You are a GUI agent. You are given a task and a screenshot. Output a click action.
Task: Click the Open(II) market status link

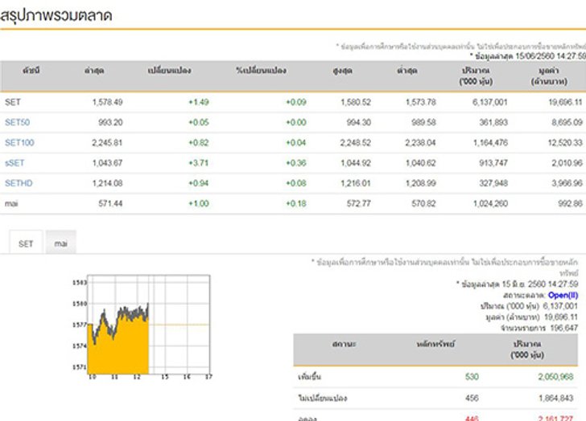pyautogui.click(x=563, y=295)
